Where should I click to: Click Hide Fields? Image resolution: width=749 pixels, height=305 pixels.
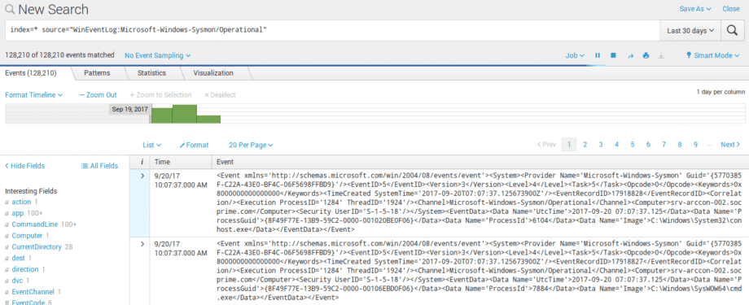coord(25,166)
